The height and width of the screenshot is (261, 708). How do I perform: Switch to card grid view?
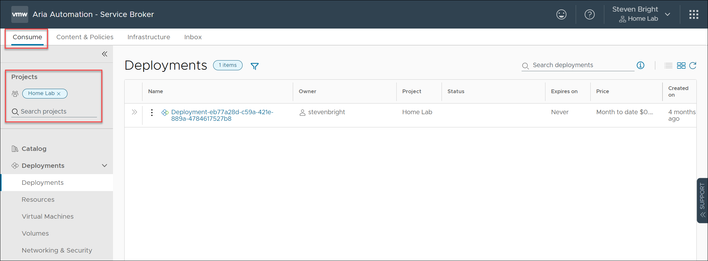[681, 65]
